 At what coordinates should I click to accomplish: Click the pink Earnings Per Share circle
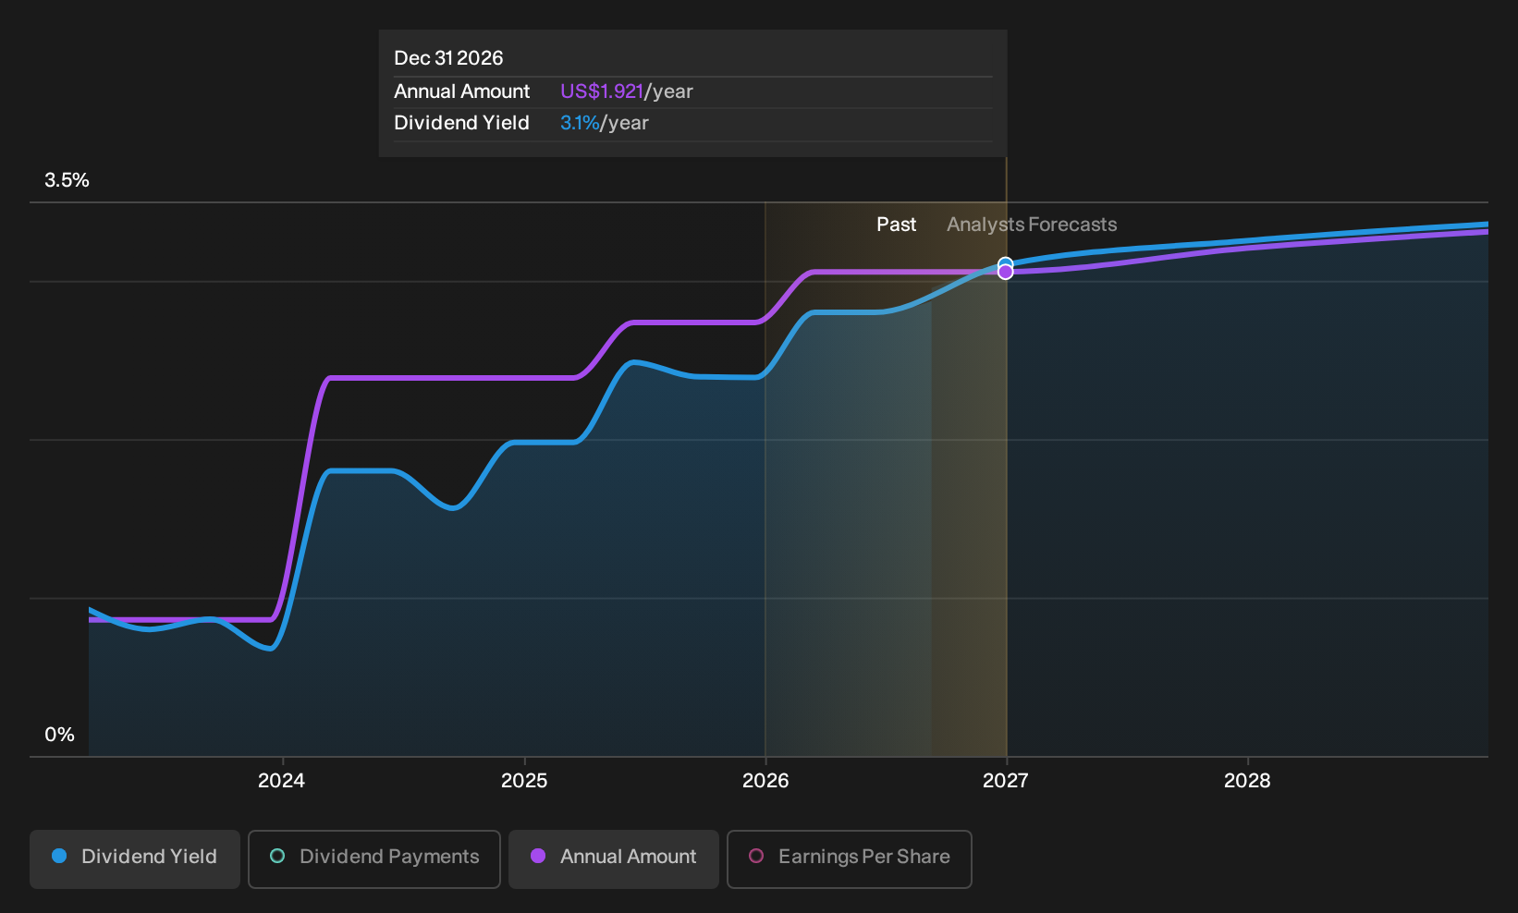[x=756, y=856]
